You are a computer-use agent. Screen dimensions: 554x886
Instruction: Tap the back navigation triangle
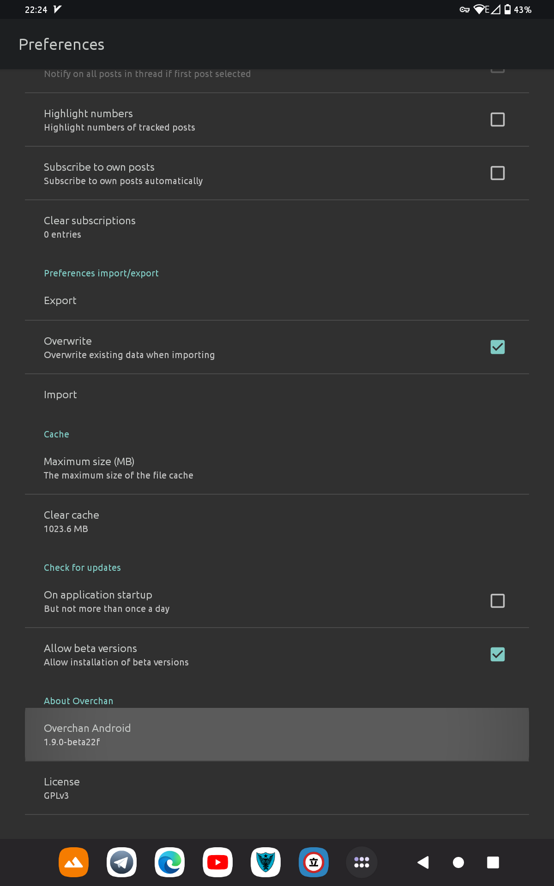pyautogui.click(x=423, y=862)
